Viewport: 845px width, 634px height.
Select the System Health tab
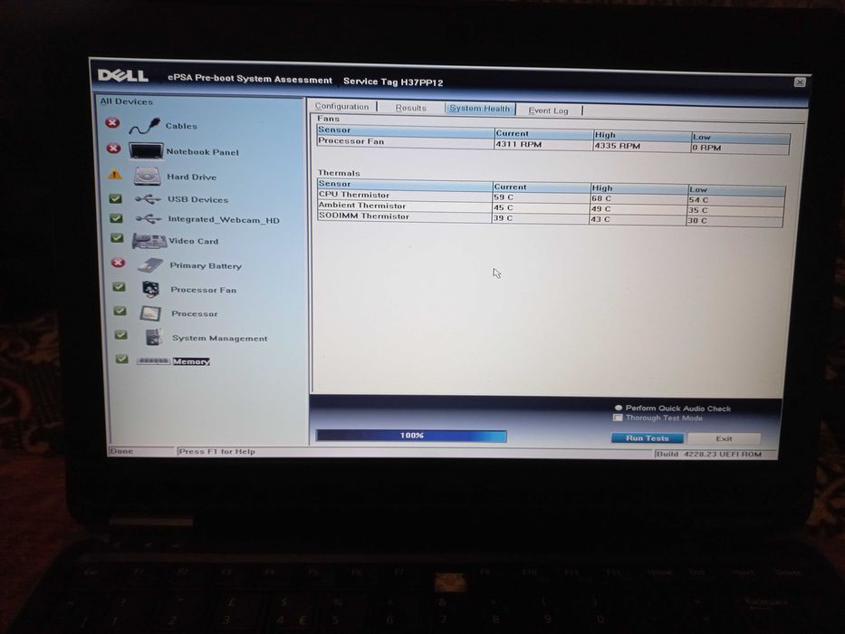point(480,109)
